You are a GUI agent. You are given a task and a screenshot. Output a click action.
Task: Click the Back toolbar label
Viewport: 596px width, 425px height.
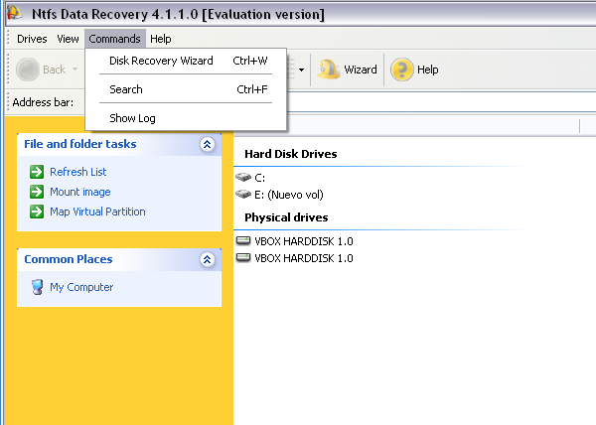[x=55, y=70]
